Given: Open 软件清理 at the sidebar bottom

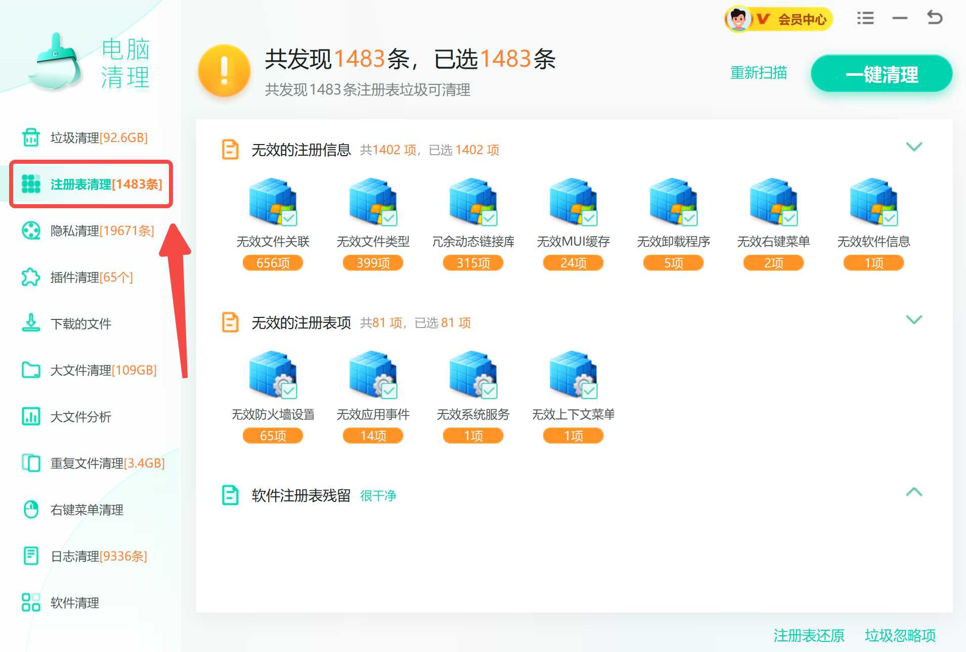Looking at the screenshot, I should 73,602.
